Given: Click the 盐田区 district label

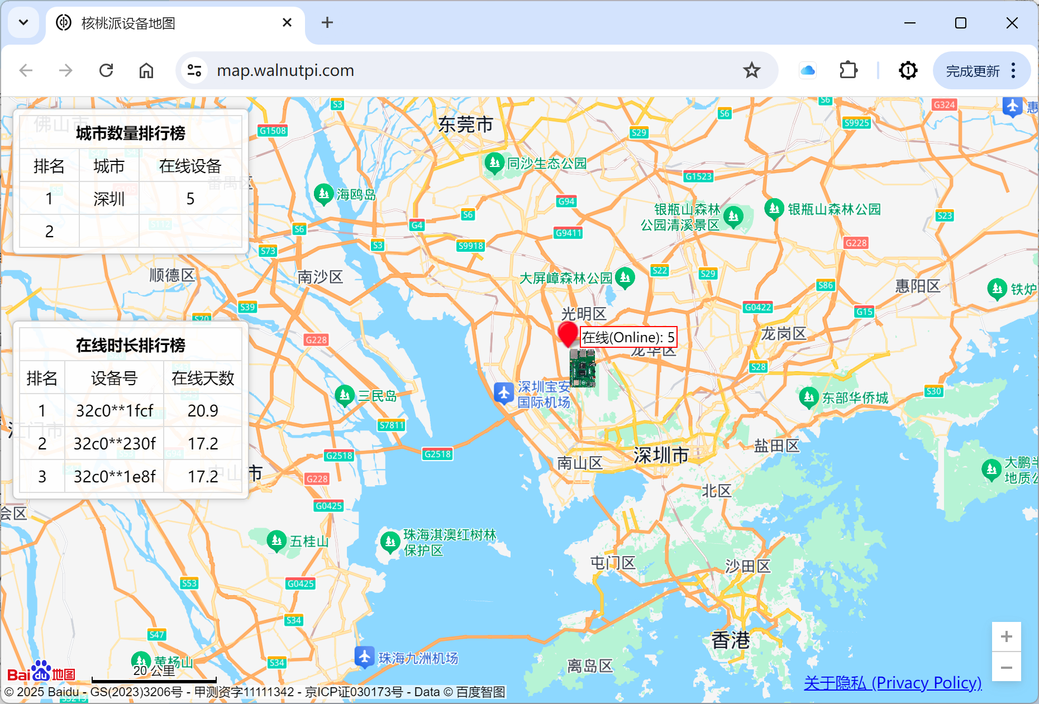Looking at the screenshot, I should (x=776, y=446).
